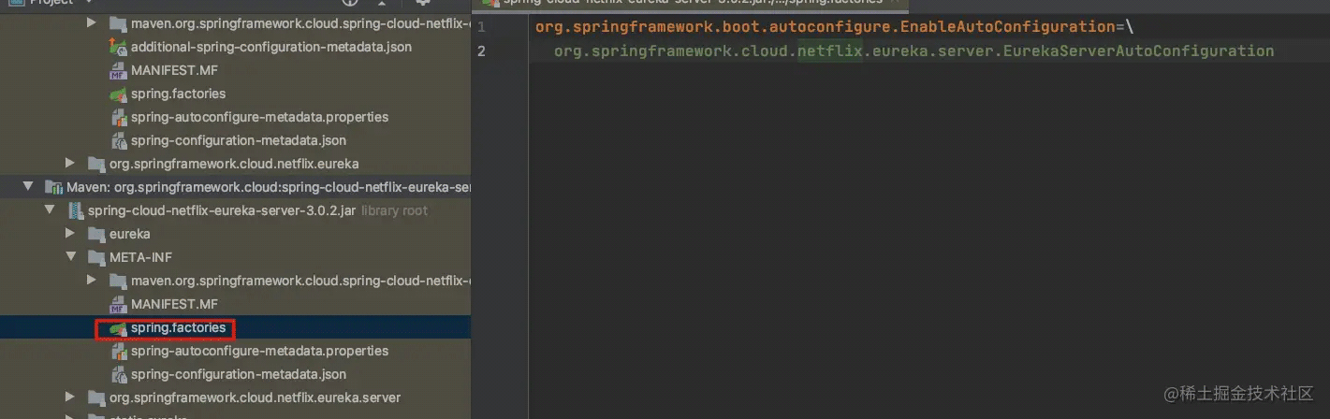Select the org.springframework.cloud.netflix.eureka.server package name
The height and width of the screenshot is (419, 1330).
click(x=255, y=397)
